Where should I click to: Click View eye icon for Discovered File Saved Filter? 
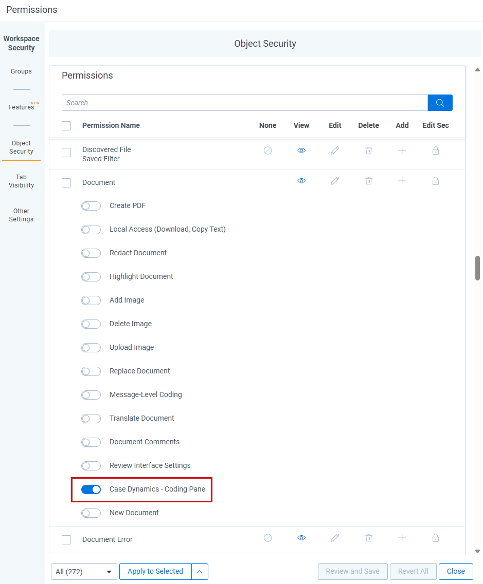(301, 150)
